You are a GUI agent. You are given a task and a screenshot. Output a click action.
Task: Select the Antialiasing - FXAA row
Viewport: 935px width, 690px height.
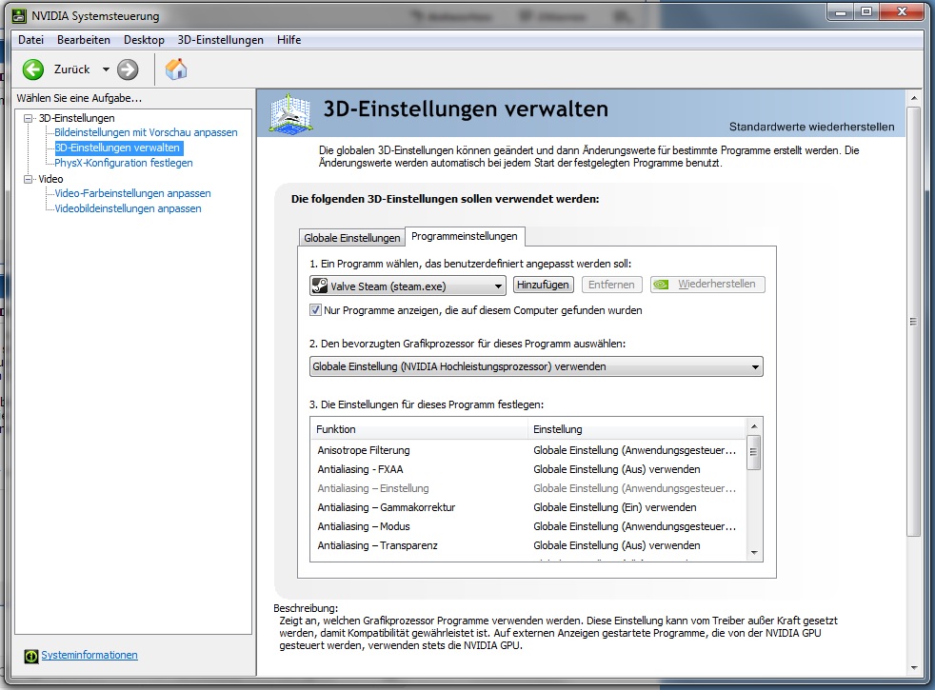click(528, 469)
